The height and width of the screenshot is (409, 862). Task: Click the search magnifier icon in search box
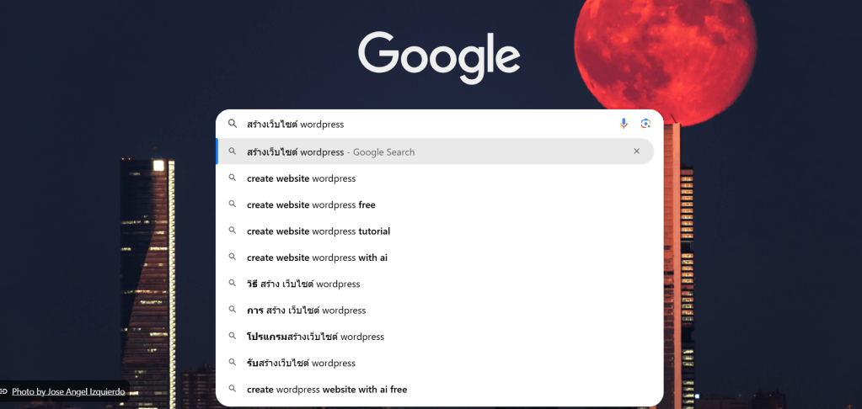pyautogui.click(x=233, y=124)
